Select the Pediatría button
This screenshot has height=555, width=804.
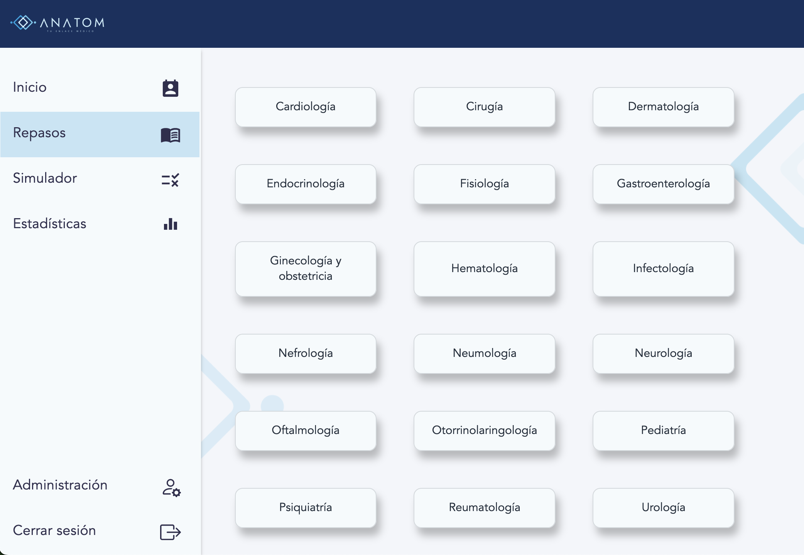(x=663, y=431)
